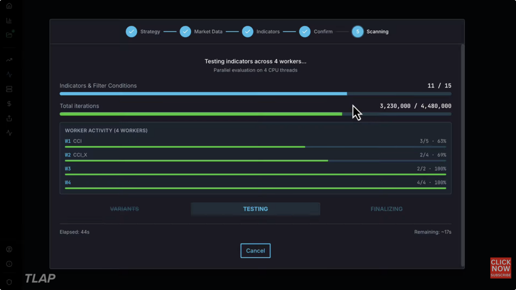516x290 pixels.
Task: Click the "W2 CCI_X" worker label
Action: point(76,155)
